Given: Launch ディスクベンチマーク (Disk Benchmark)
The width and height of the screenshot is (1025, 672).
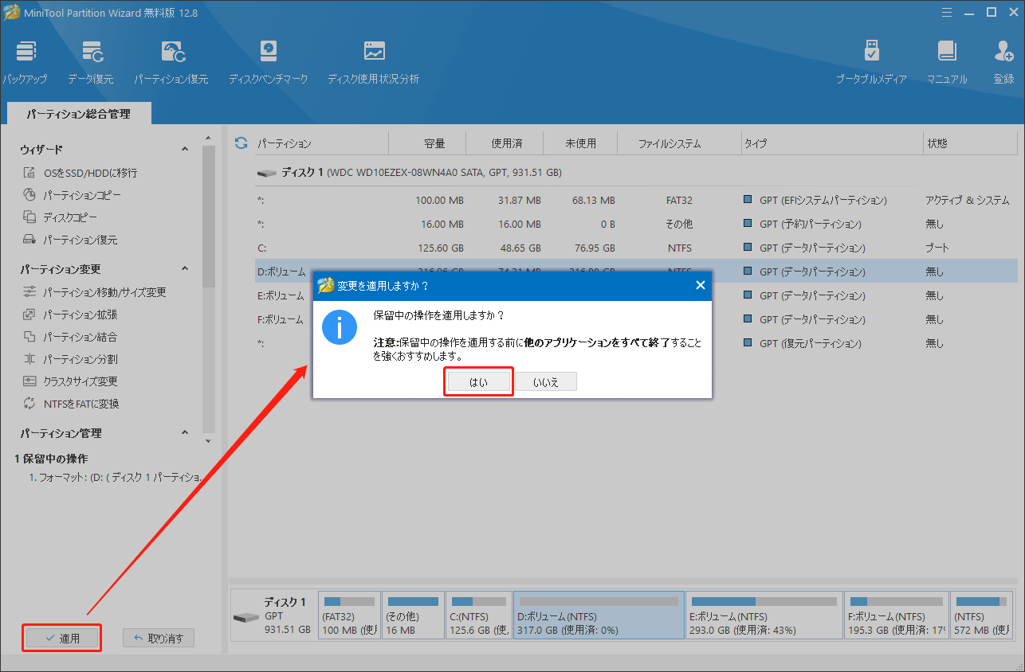Looking at the screenshot, I should 268,62.
